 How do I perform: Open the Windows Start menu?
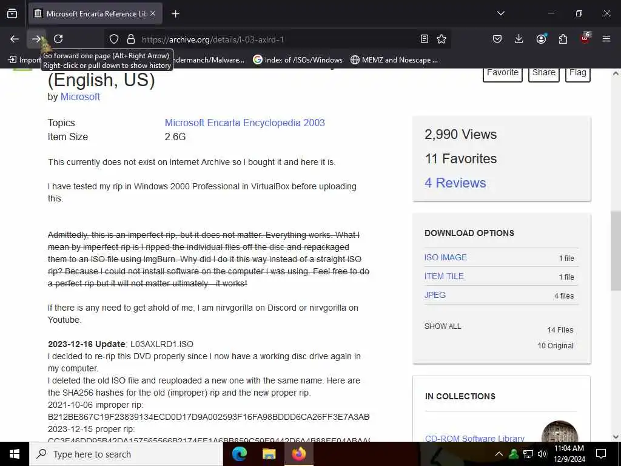(15, 454)
